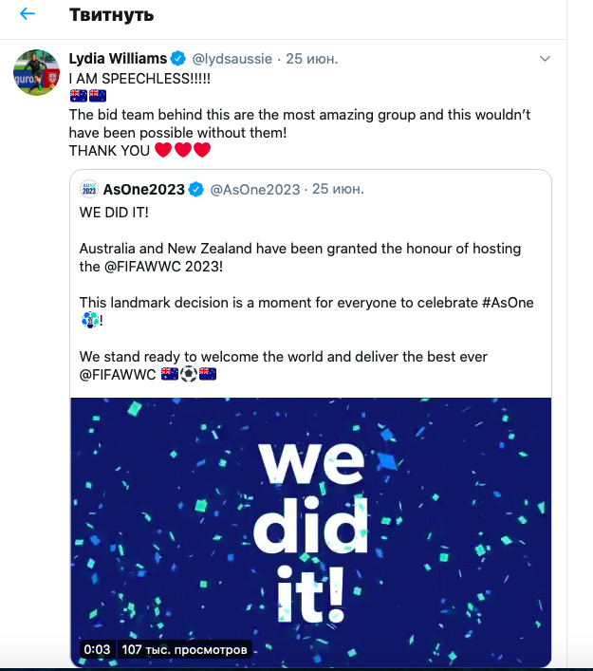
Task: Open the AsOne2023 account name
Action: click(x=143, y=189)
